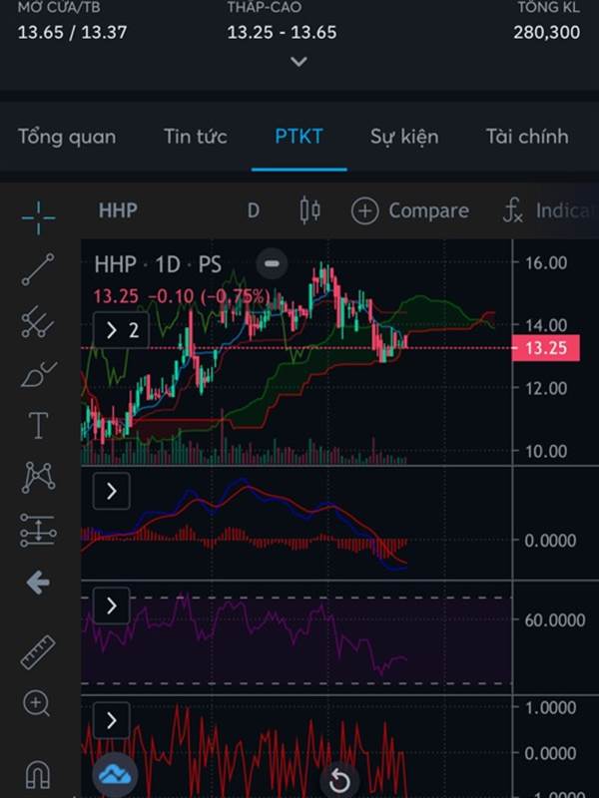Screen dimensions: 599x798
Task: Change the D timeframe interval
Action: (254, 210)
